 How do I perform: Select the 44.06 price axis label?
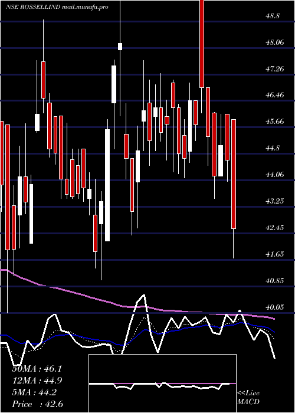point(274,175)
